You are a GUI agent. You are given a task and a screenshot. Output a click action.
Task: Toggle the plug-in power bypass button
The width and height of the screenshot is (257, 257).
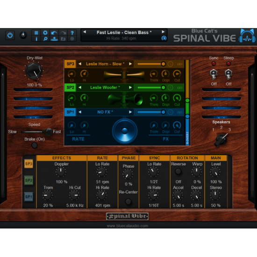[x=10, y=35]
